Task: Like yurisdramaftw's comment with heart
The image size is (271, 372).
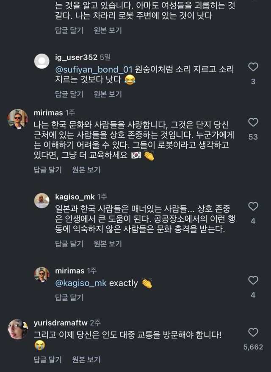Action: 253,332
